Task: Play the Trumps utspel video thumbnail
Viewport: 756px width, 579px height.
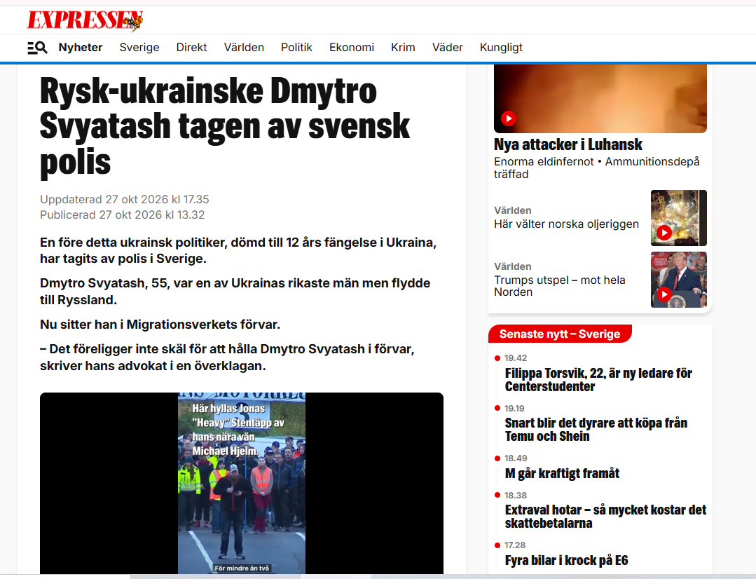Action: [664, 294]
